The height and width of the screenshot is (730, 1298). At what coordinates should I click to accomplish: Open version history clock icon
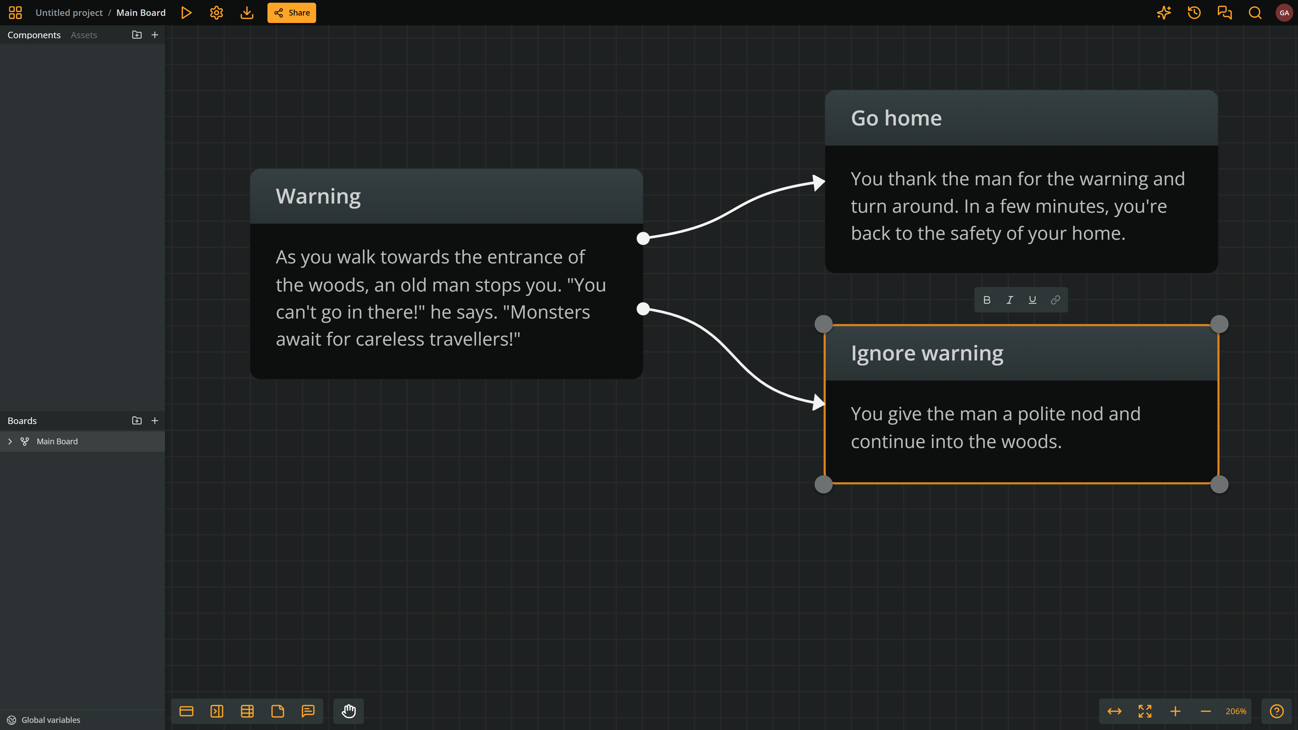tap(1194, 13)
